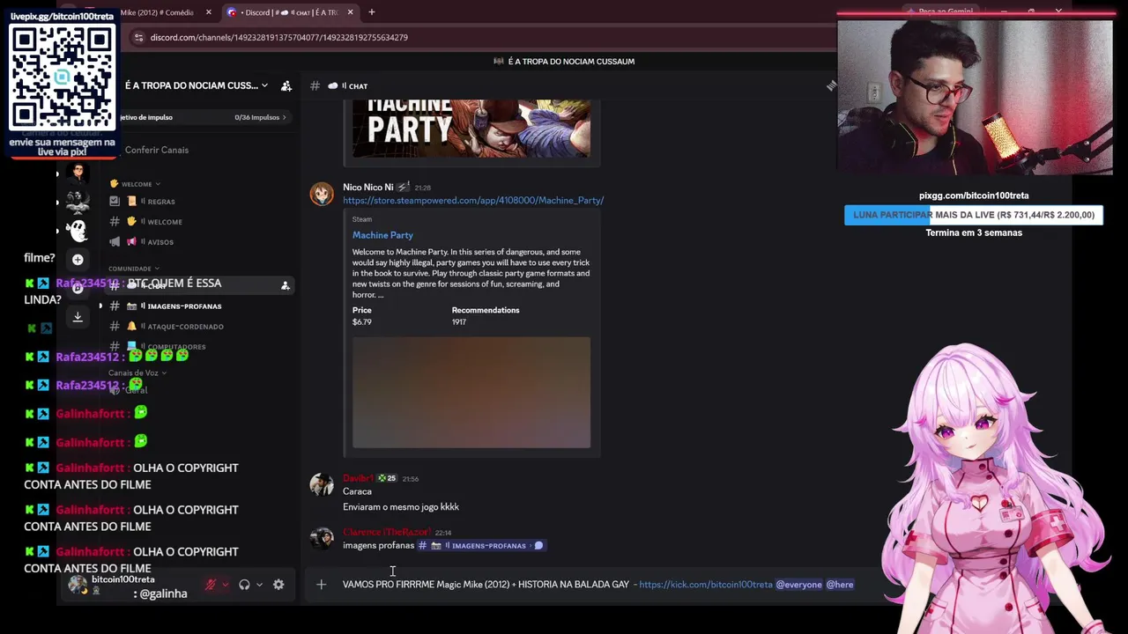Click the Recommendations 1917 field in embed
Image resolution: width=1128 pixels, height=634 pixels.
(x=486, y=316)
